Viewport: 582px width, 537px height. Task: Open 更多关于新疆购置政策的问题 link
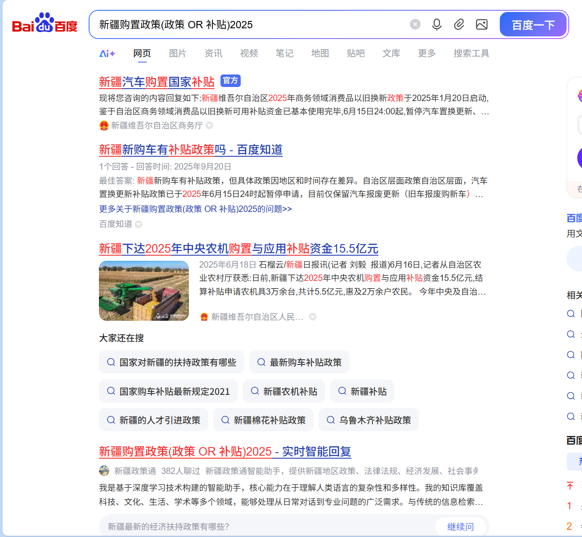point(195,209)
